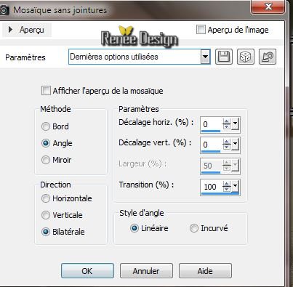The image size is (293, 287).
Task: Check Afficher l'aperçu de la mosaïque
Action: coord(46,91)
